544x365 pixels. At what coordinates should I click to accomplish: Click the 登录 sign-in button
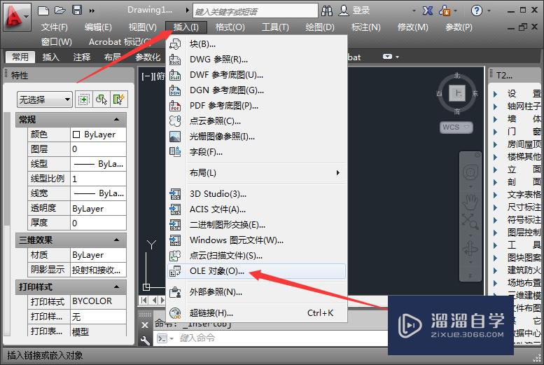pos(354,11)
